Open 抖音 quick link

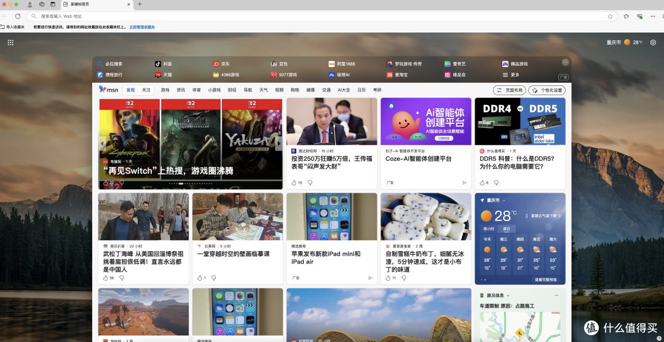pos(164,64)
